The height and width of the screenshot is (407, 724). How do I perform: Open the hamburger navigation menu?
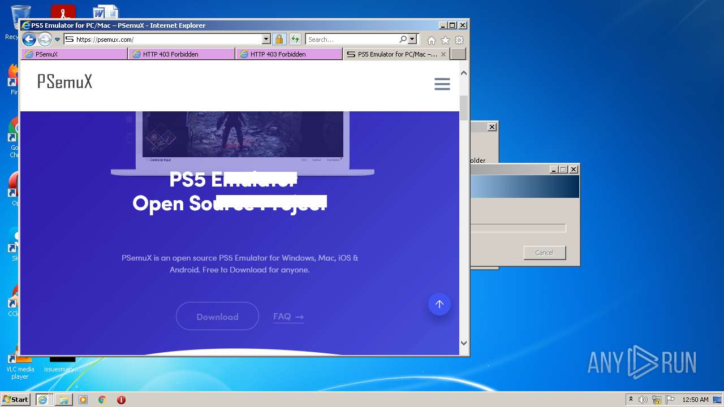pos(442,84)
